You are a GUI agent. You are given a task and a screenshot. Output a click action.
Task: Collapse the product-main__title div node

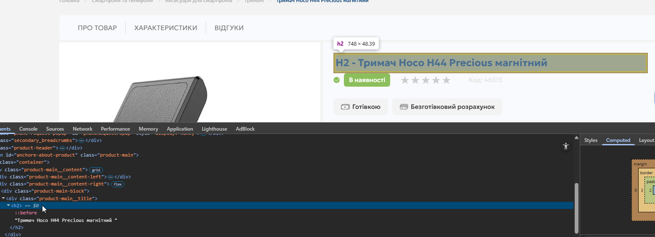pyautogui.click(x=4, y=198)
